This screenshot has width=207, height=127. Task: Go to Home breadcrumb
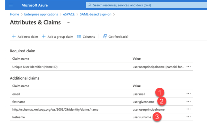pos(14,14)
